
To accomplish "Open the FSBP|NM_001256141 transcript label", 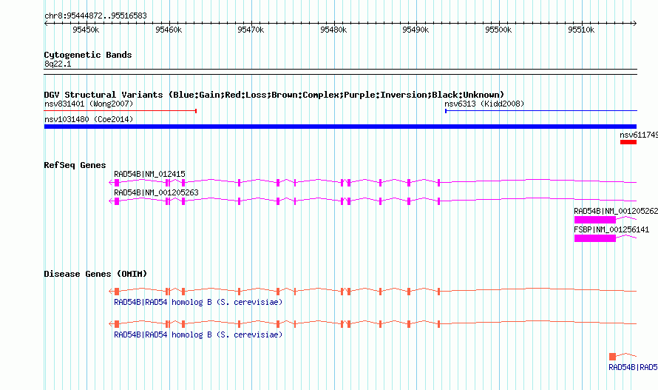I will click(611, 229).
